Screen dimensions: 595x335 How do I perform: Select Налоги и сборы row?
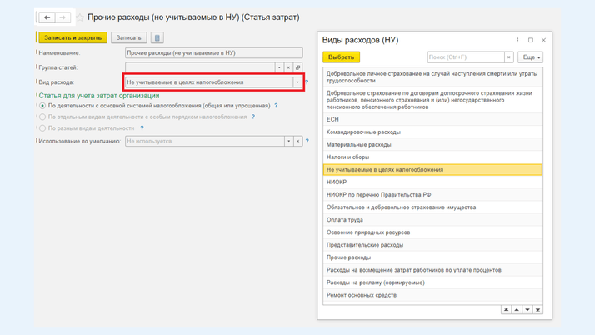(x=432, y=157)
